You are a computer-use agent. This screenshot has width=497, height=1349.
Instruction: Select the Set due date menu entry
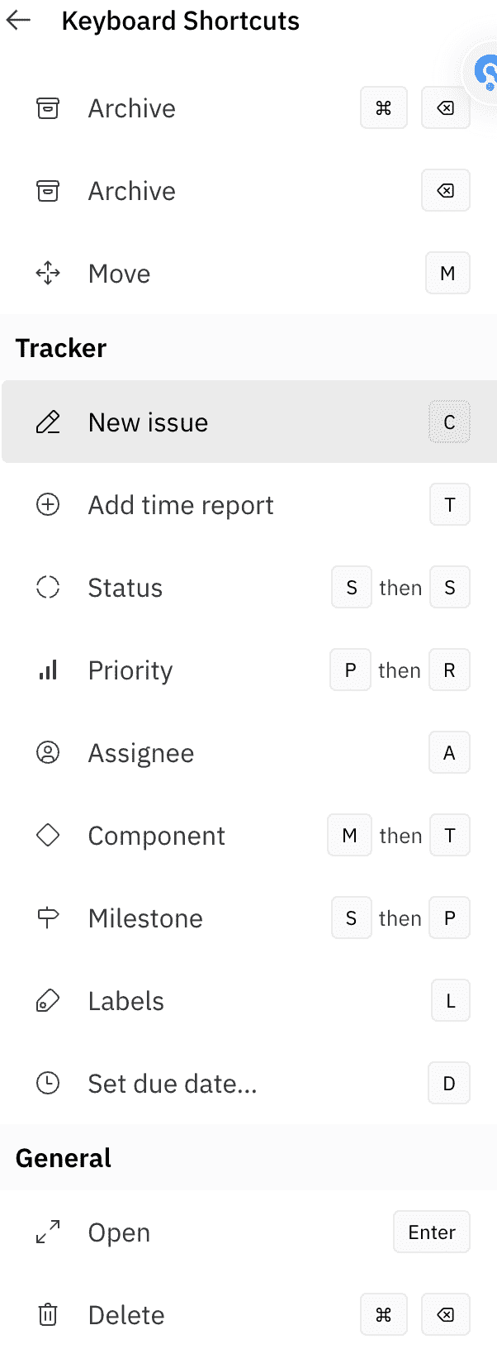173,1084
